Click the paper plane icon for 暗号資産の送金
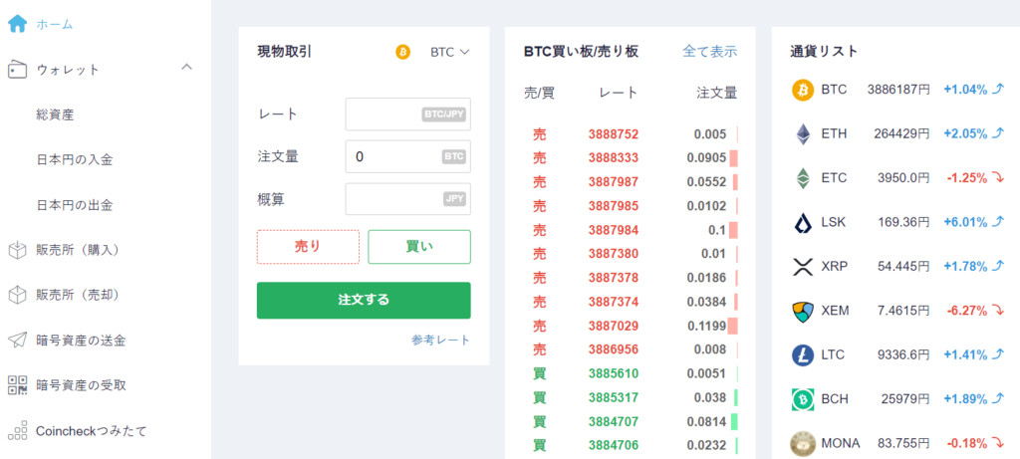The height and width of the screenshot is (459, 1020). 17,341
